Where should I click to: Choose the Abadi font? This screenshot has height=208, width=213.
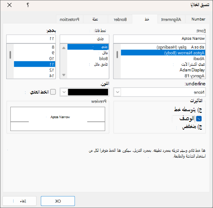point(163,59)
